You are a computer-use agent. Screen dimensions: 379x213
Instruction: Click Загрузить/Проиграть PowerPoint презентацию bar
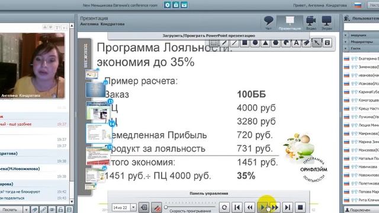click(208, 35)
